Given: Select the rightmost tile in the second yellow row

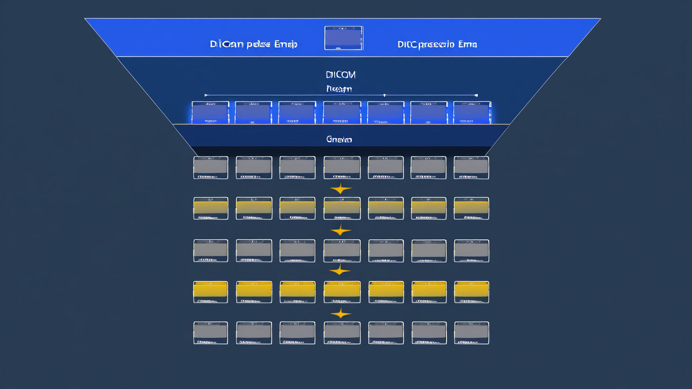Looking at the screenshot, I should (471, 292).
